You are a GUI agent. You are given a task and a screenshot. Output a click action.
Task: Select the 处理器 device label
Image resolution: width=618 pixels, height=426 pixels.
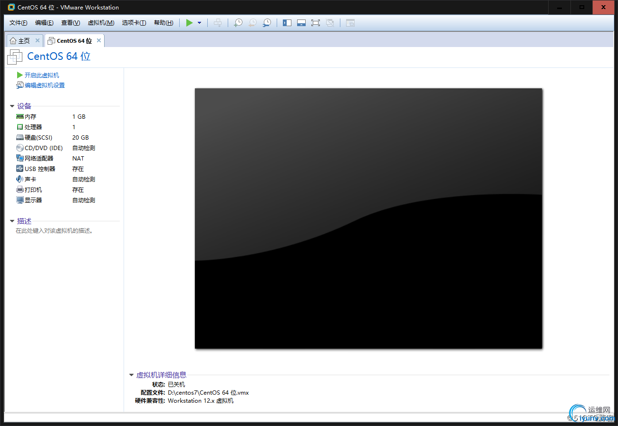point(33,127)
